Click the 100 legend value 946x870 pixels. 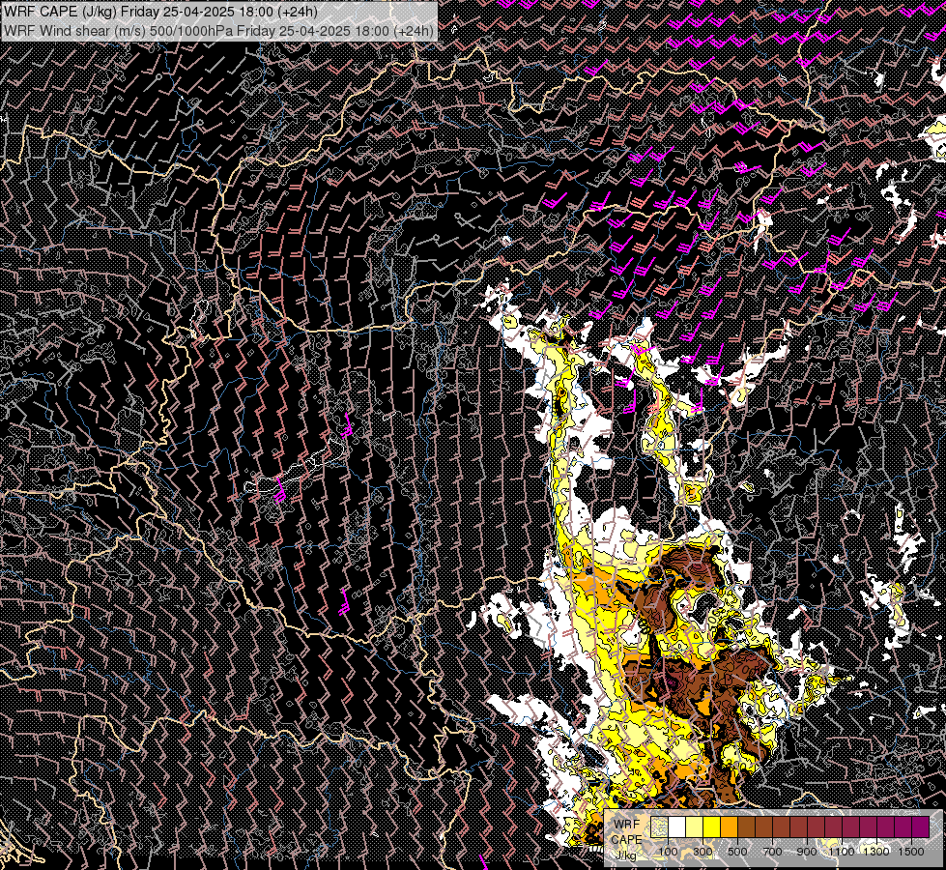click(668, 852)
